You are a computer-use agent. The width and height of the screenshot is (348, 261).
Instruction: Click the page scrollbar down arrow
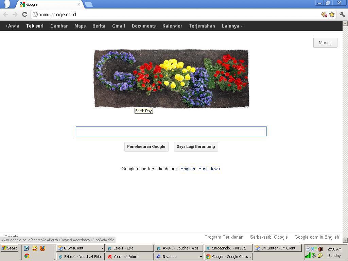point(345,240)
